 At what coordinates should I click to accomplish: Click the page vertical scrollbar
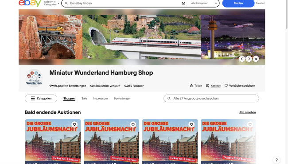pyautogui.click(x=287, y=14)
